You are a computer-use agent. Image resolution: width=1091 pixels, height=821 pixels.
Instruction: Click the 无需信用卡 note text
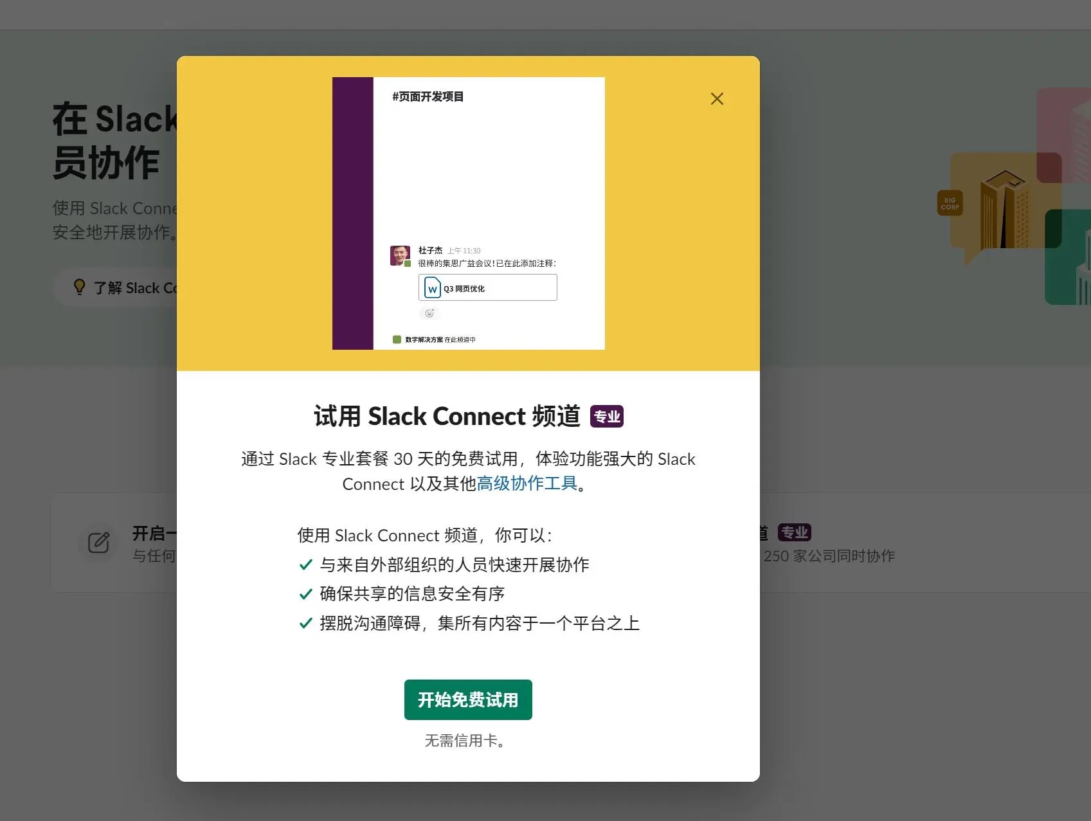tap(467, 741)
